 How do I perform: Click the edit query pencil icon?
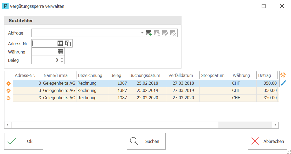click(165, 33)
